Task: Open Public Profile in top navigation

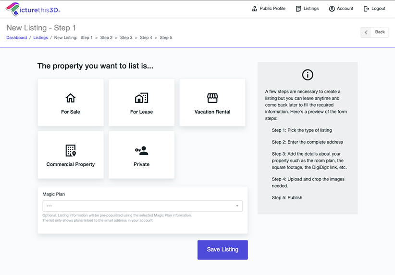Action: (x=269, y=9)
